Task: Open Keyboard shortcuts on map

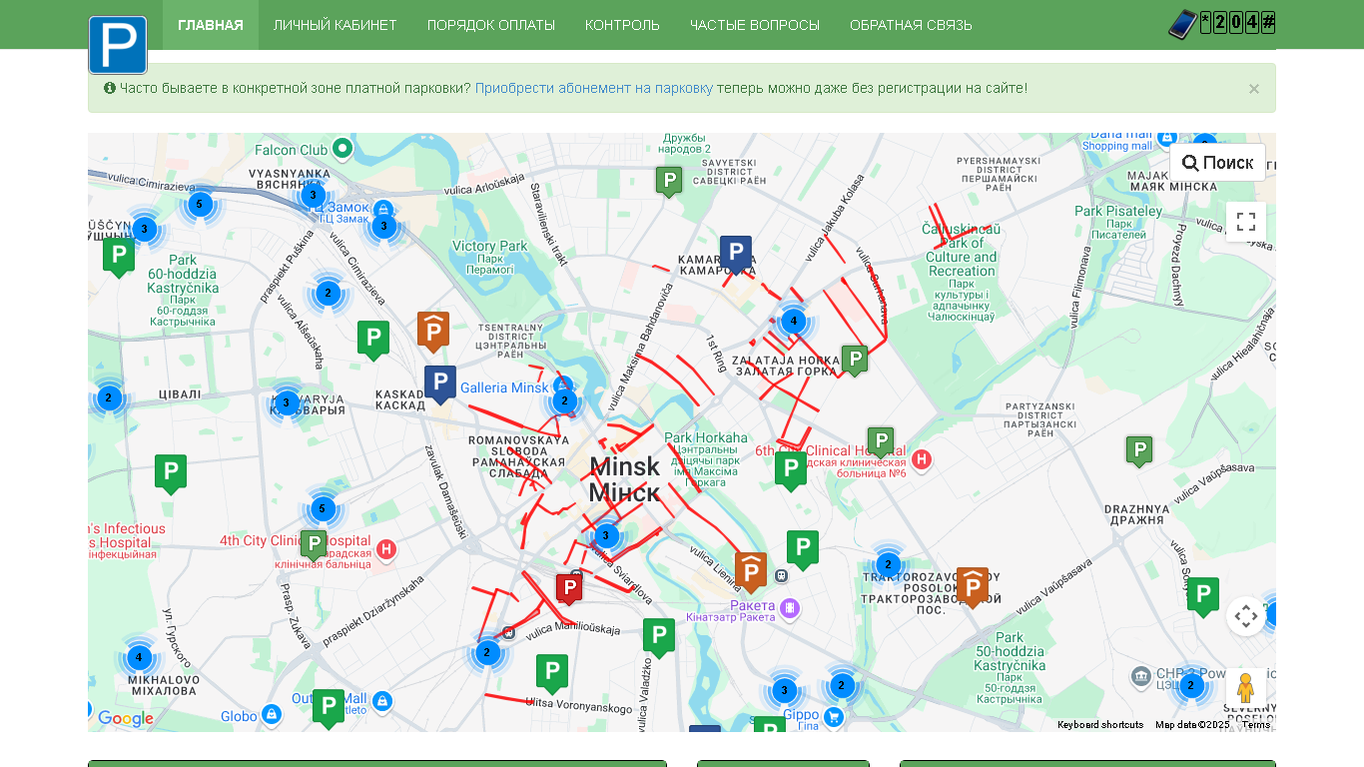Action: coord(1100,725)
